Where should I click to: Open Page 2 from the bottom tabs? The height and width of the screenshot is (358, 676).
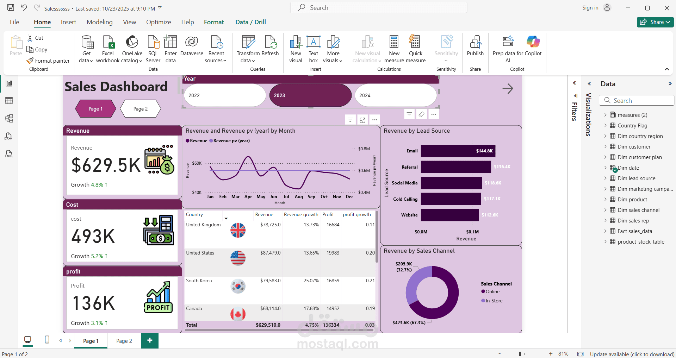123,341
